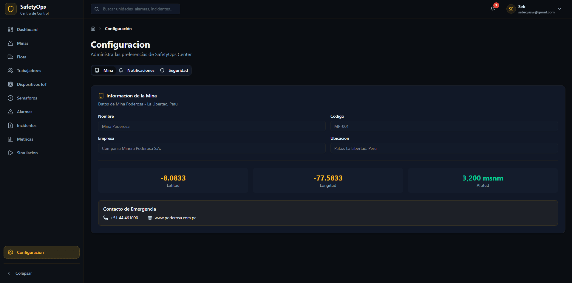This screenshot has width=572, height=283.
Task: Switch to the Notificaciones tab
Action: (x=137, y=70)
